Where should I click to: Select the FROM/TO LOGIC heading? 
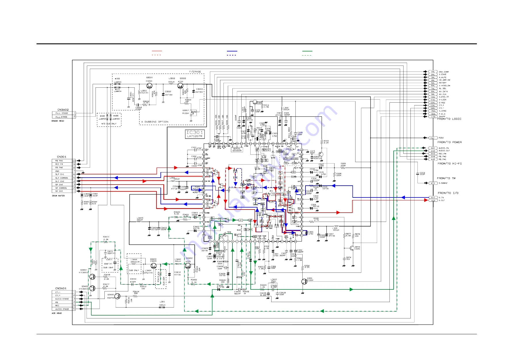coord(449,119)
